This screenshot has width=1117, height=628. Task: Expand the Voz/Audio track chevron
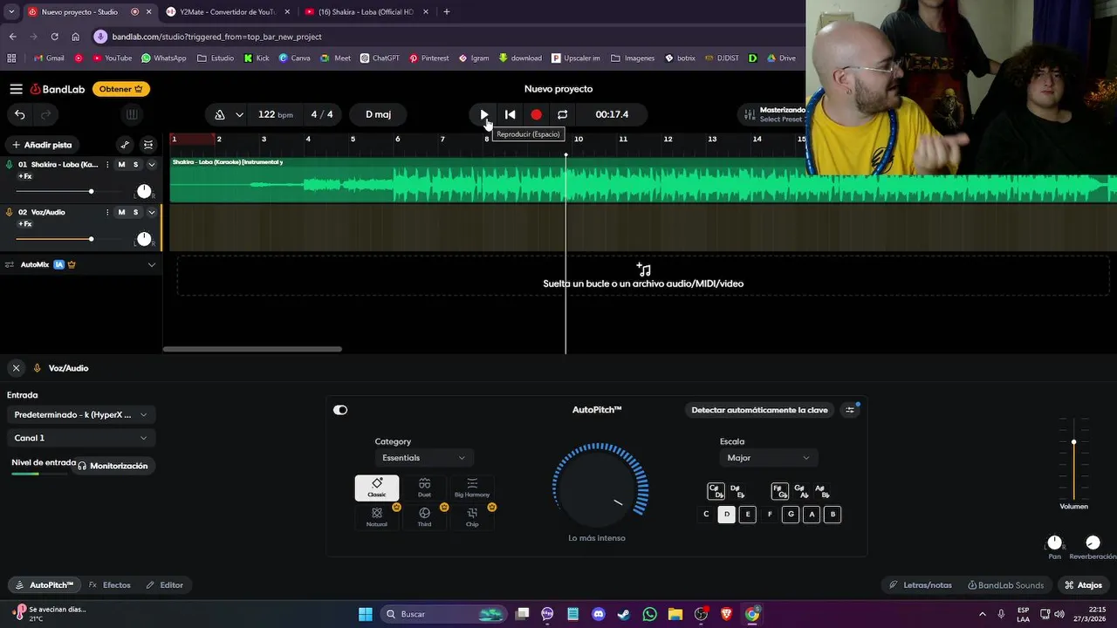(151, 212)
